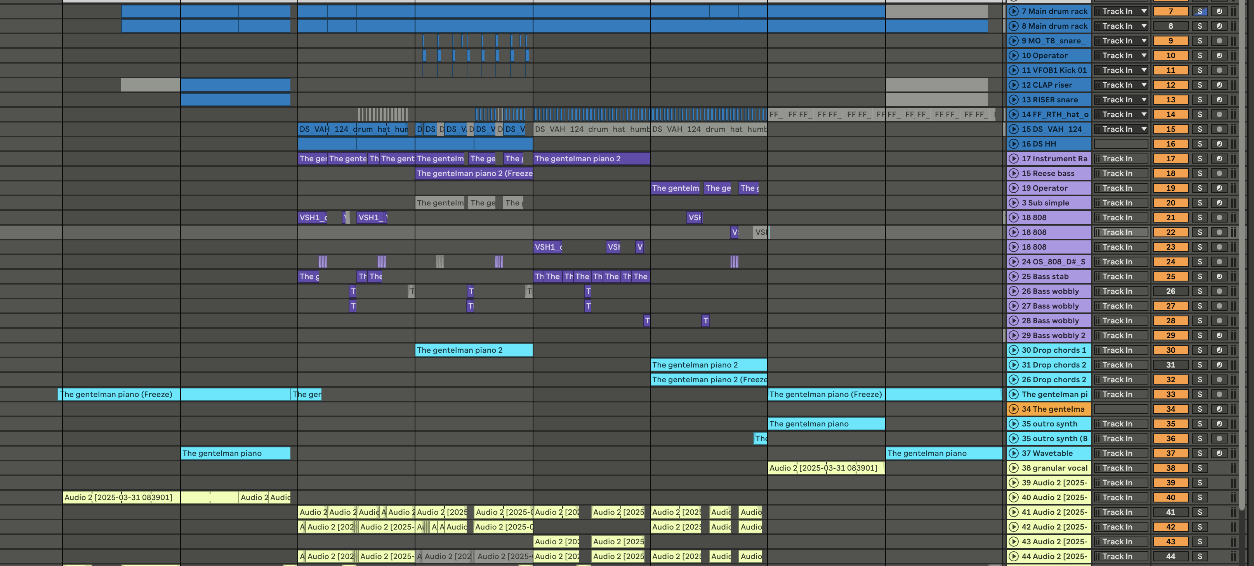Open Track In dropdown for 11 VFOB1 Kick 01
1254x566 pixels.
pyautogui.click(x=1122, y=70)
